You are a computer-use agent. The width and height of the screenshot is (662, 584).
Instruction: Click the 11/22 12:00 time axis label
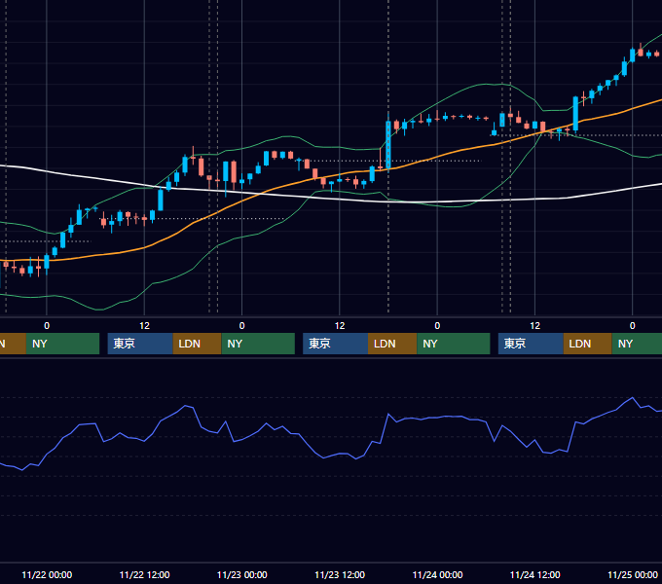click(x=144, y=574)
